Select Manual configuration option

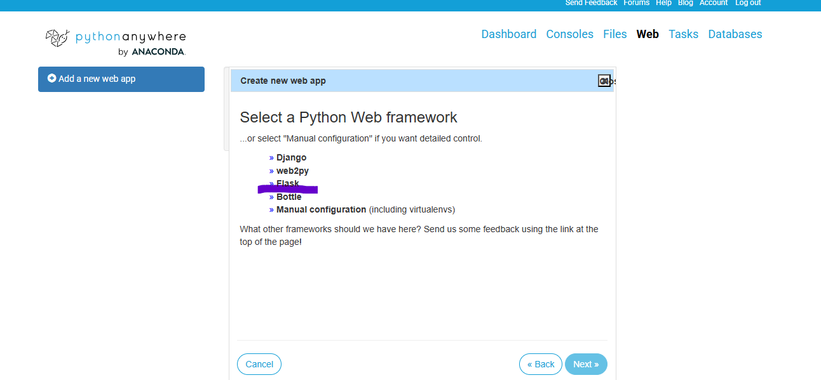(x=321, y=209)
